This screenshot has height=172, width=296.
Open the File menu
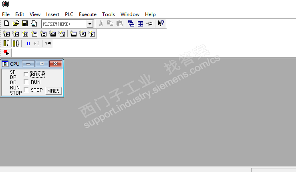[x=6, y=14]
